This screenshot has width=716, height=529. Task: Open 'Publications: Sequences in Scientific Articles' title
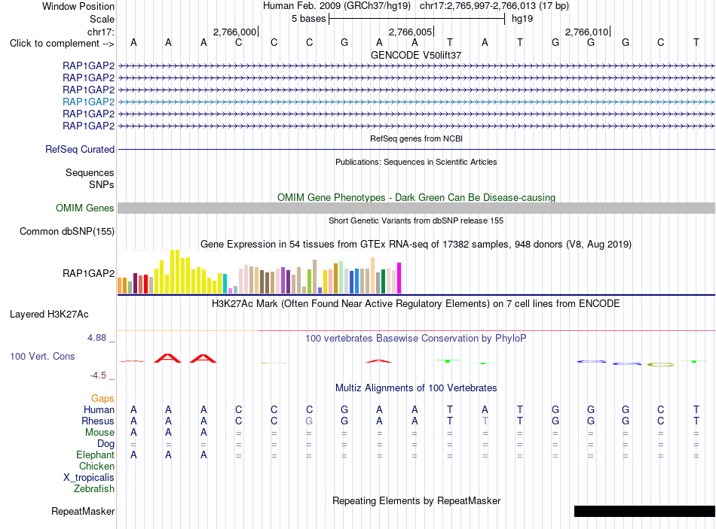416,162
